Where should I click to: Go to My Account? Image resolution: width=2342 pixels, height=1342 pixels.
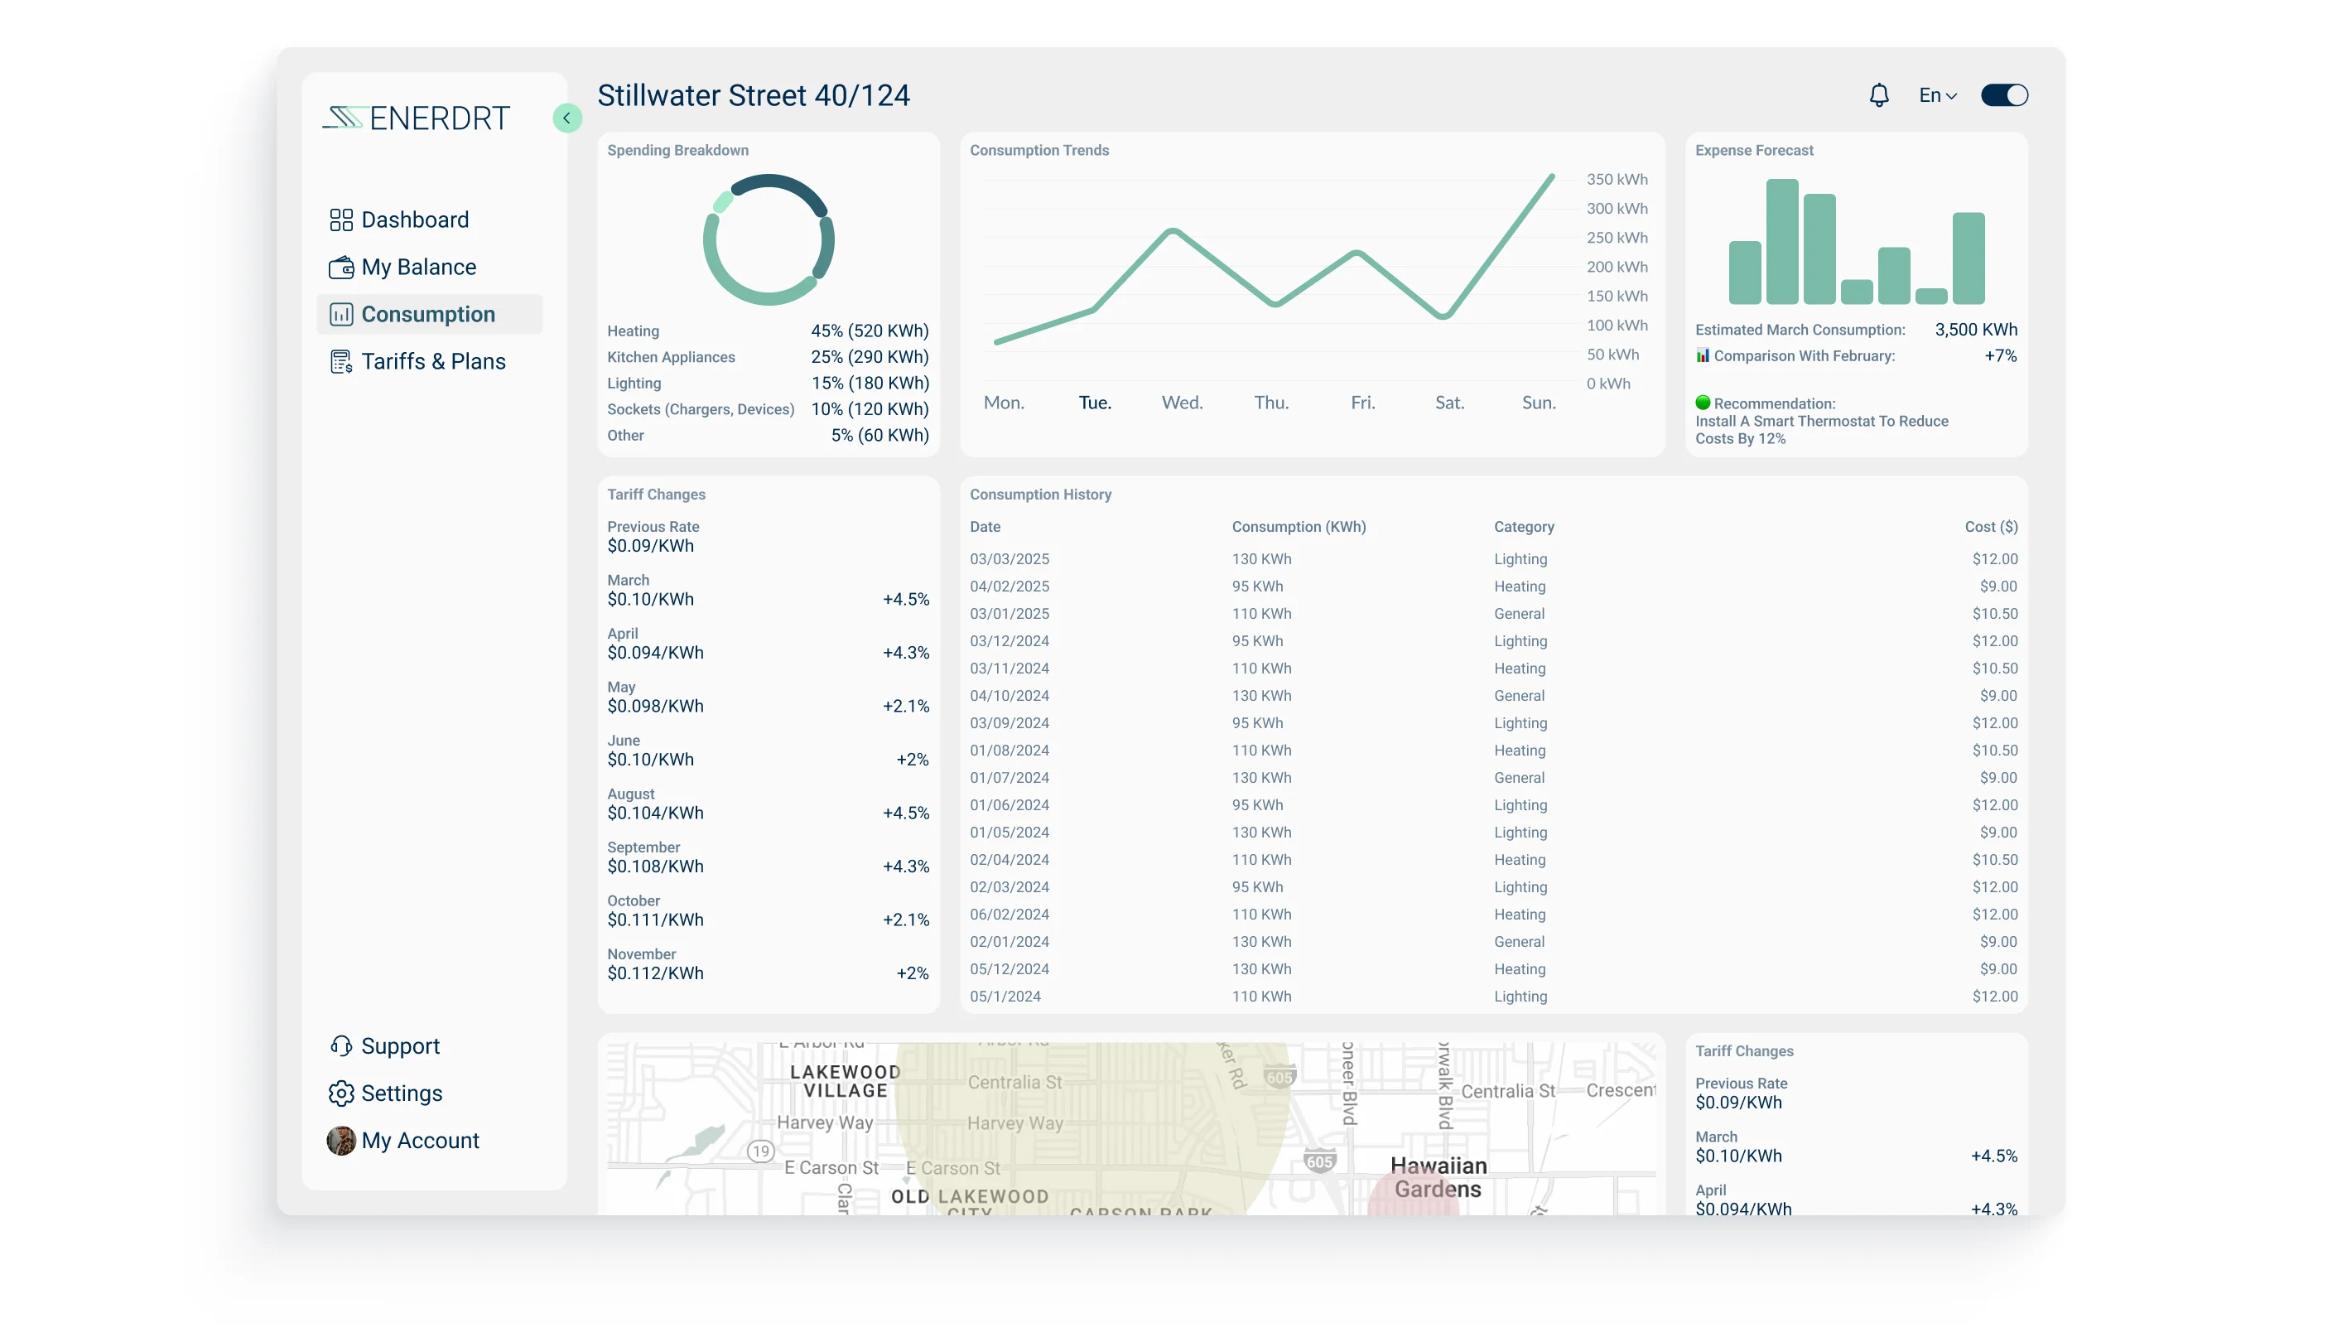(x=429, y=1140)
